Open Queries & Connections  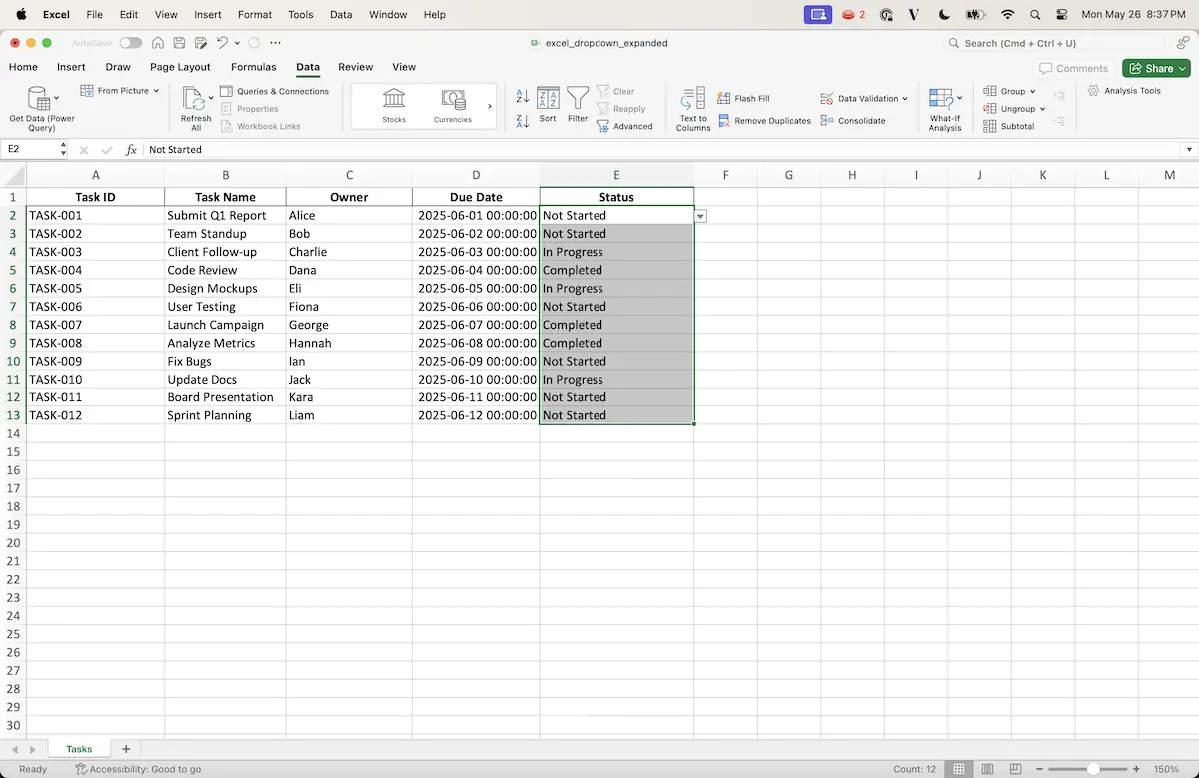pyautogui.click(x=274, y=91)
